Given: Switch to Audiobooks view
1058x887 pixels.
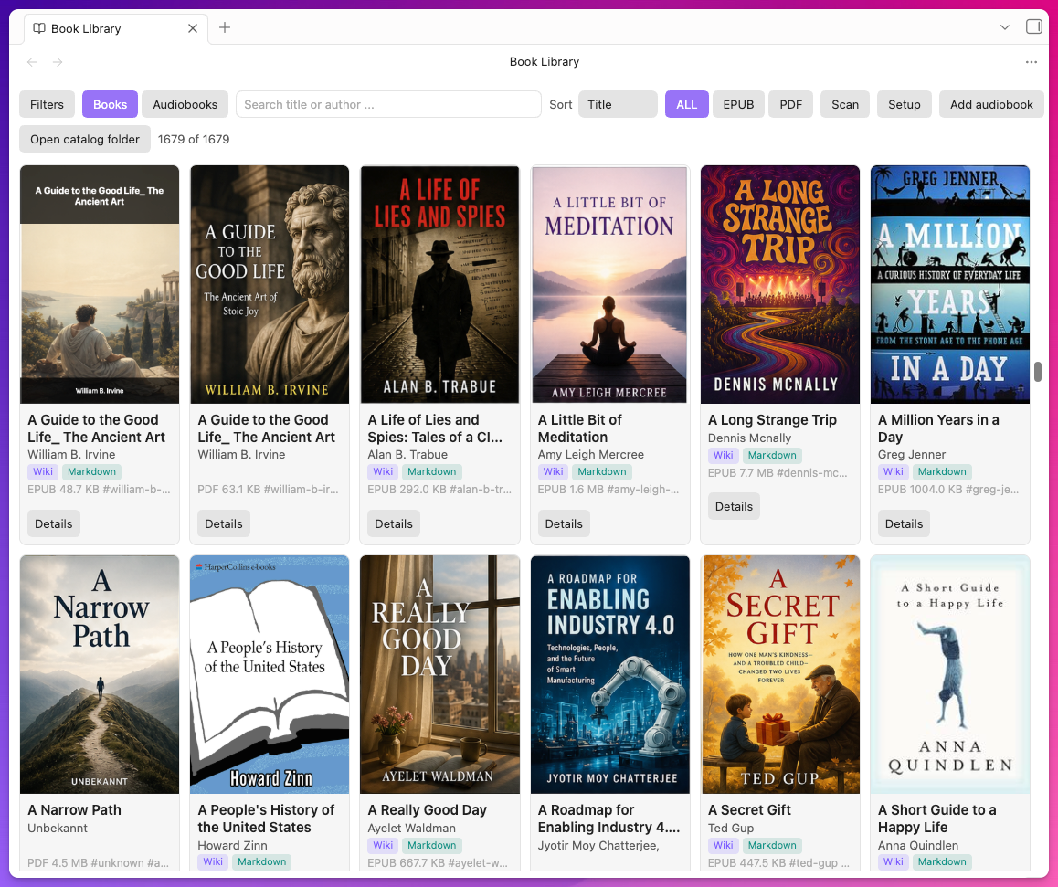Looking at the screenshot, I should pyautogui.click(x=185, y=104).
